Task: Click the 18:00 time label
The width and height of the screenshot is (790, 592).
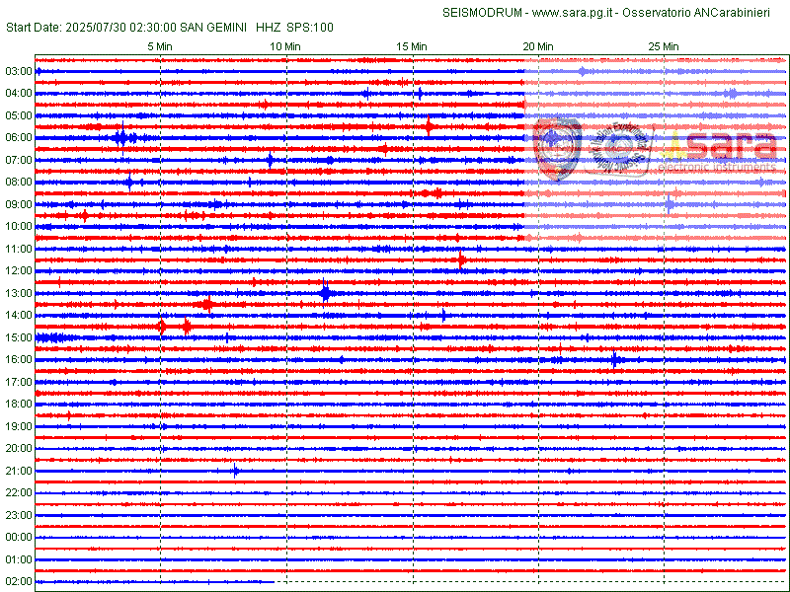Action: pos(19,405)
